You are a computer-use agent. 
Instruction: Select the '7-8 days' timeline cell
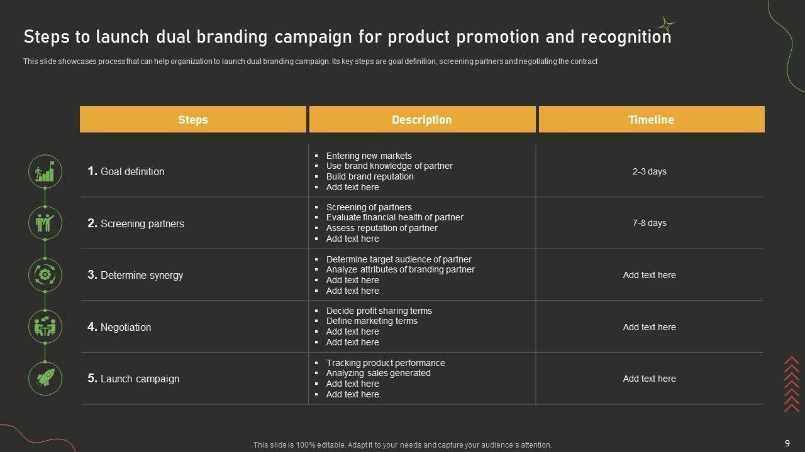[x=649, y=223]
